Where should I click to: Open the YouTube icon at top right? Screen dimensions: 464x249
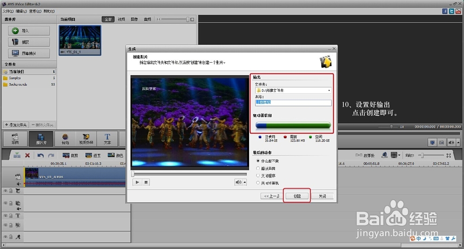tap(458, 11)
